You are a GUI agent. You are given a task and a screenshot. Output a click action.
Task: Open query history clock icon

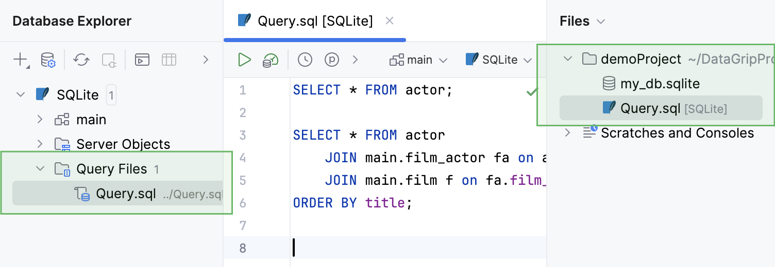pyautogui.click(x=305, y=60)
